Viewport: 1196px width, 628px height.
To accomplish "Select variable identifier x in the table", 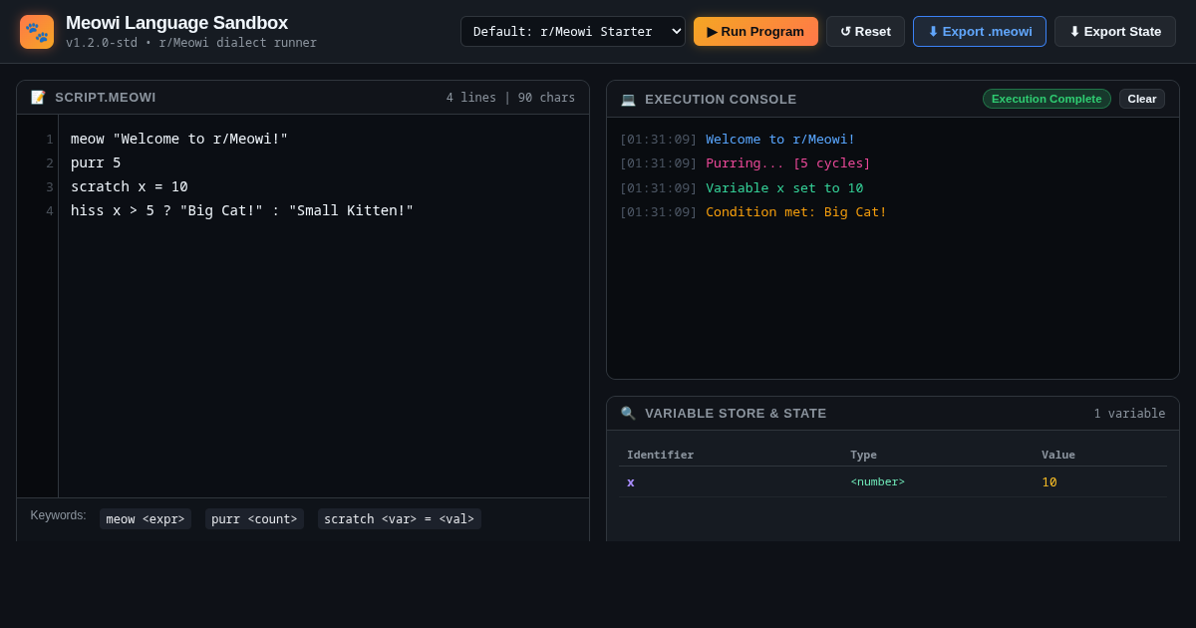I will click(631, 482).
